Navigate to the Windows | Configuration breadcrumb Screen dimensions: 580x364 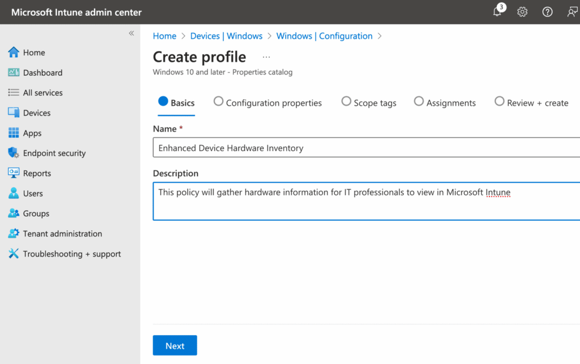324,36
